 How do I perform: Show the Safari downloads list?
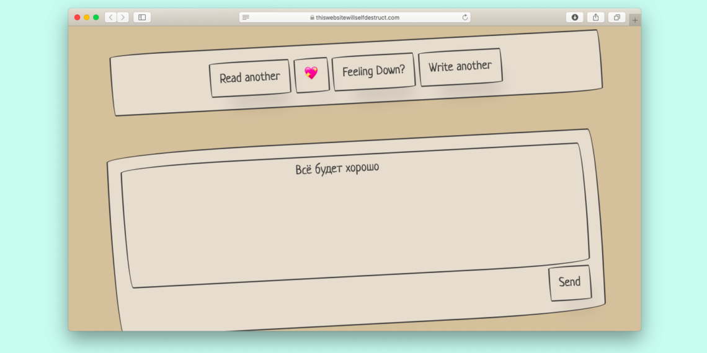(574, 17)
